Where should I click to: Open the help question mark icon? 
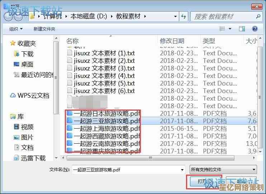click(255, 29)
